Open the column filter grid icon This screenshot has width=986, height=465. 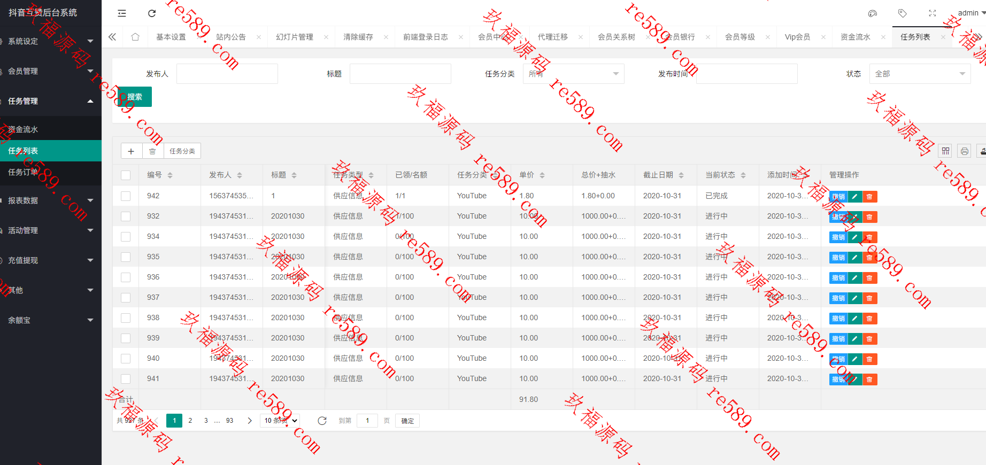[x=946, y=151]
